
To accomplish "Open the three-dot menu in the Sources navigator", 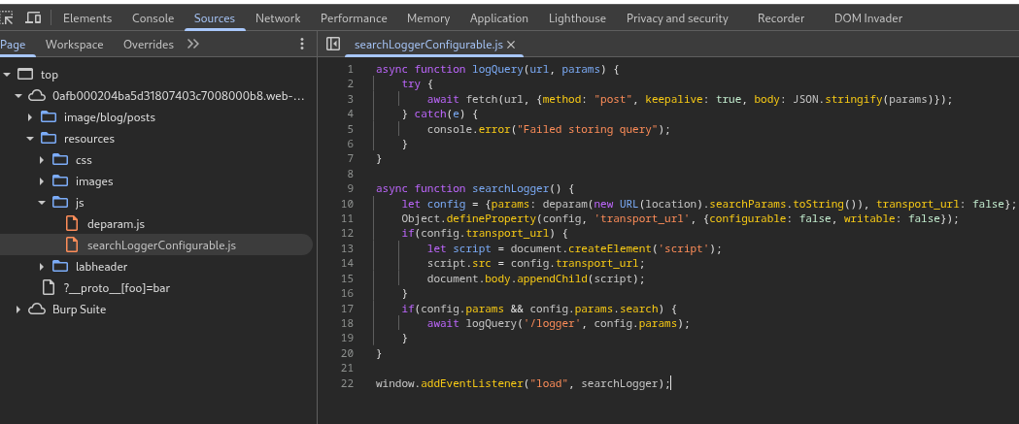I will (x=301, y=45).
